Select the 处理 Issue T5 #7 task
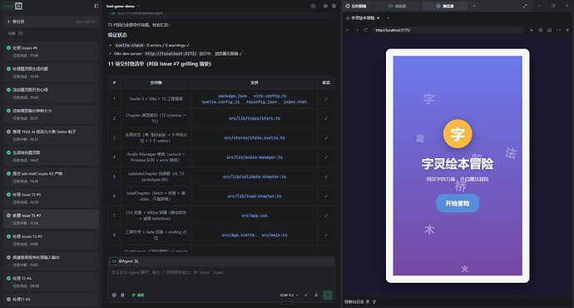 click(x=51, y=219)
